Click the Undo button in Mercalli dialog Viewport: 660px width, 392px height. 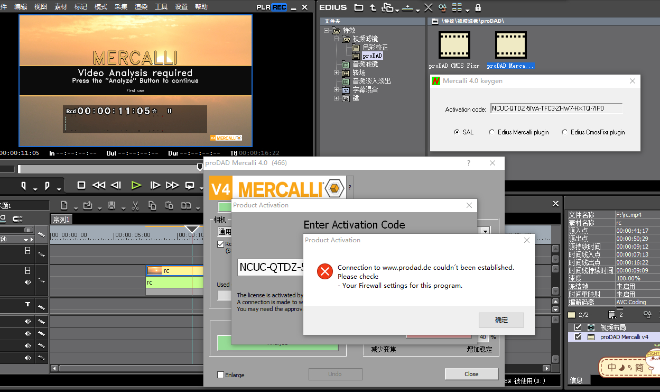[x=335, y=374]
